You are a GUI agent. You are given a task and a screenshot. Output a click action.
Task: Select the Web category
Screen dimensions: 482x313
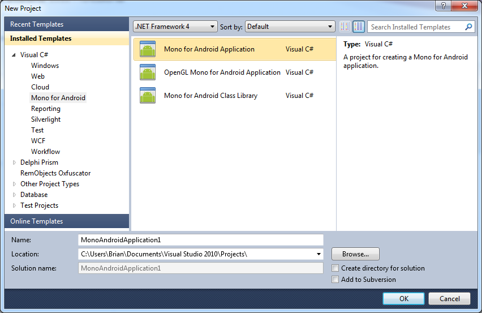38,76
